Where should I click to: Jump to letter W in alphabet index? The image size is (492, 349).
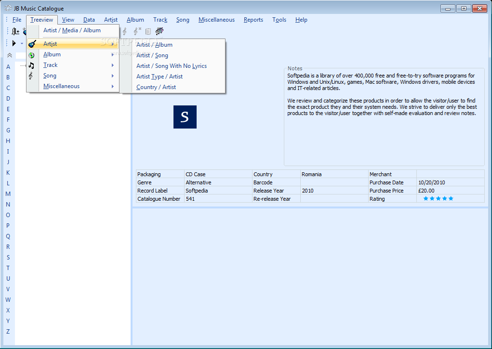[x=8, y=300]
